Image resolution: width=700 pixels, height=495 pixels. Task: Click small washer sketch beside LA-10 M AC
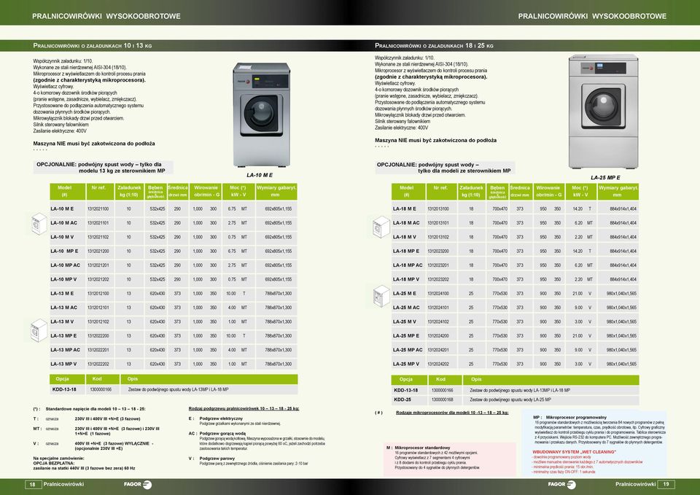39,224
